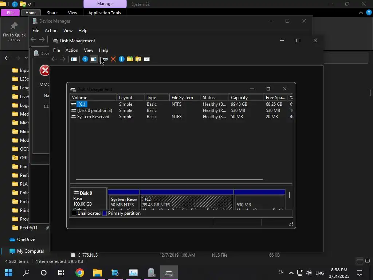
Task: Open Help menu in Disk Management
Action: tap(103, 50)
